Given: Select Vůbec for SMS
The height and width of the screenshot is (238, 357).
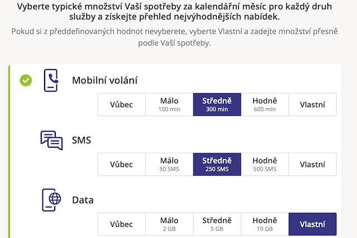Looking at the screenshot, I should pos(122,164).
